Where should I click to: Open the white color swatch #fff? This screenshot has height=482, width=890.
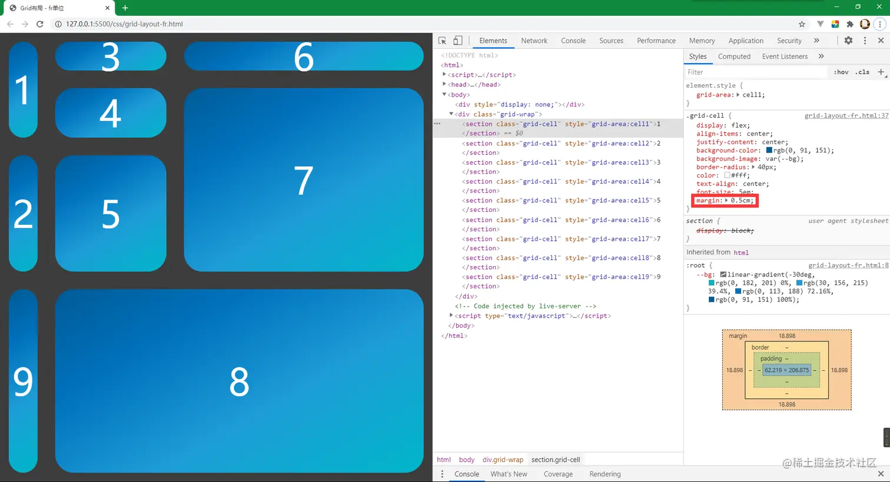pyautogui.click(x=727, y=175)
